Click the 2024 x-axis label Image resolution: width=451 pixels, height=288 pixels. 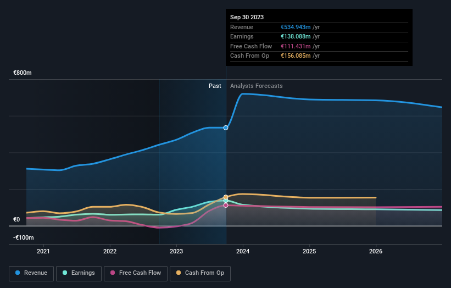click(x=243, y=251)
